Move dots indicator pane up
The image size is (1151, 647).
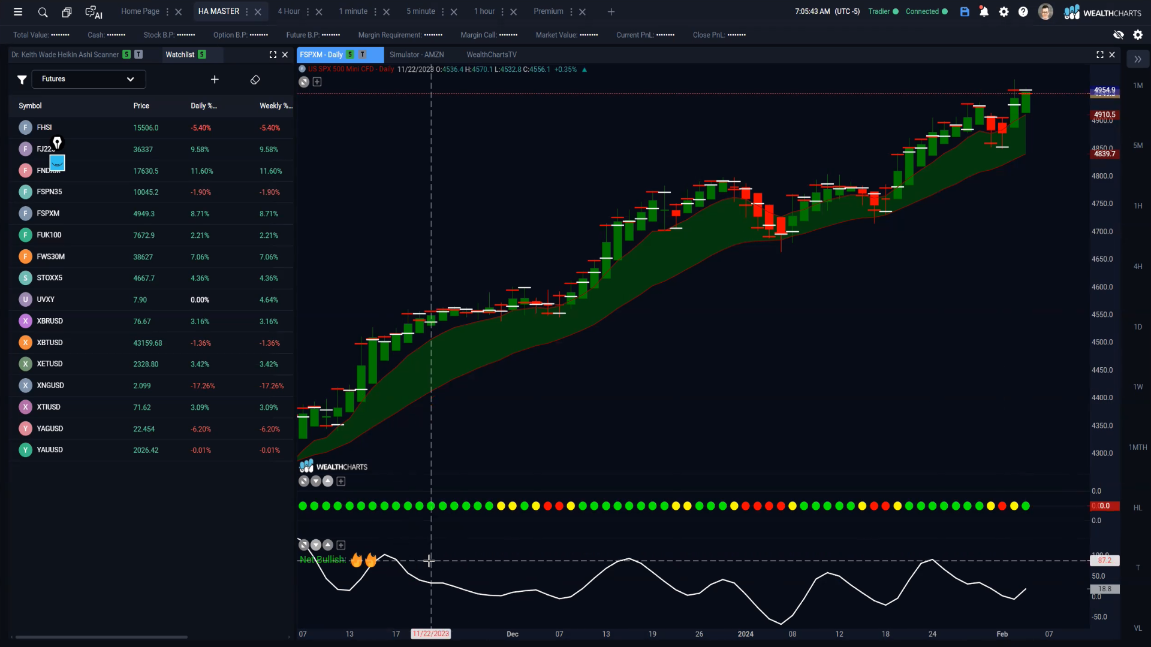pyautogui.click(x=328, y=481)
